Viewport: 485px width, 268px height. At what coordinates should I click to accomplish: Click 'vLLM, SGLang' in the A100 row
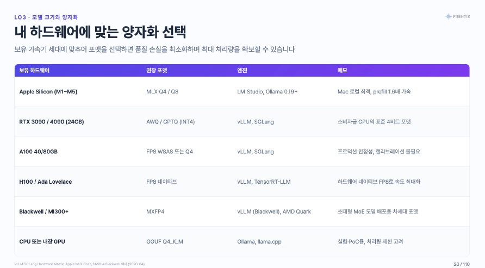click(x=256, y=152)
